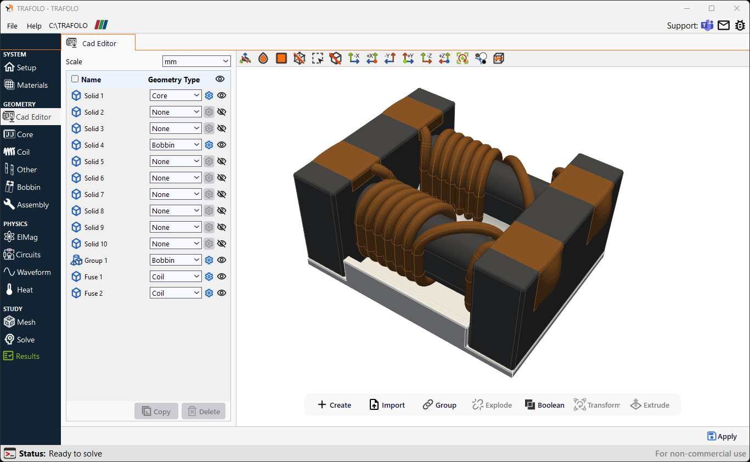Click the hide axes triad icon
Viewport: 750px width, 462px height.
245,58
